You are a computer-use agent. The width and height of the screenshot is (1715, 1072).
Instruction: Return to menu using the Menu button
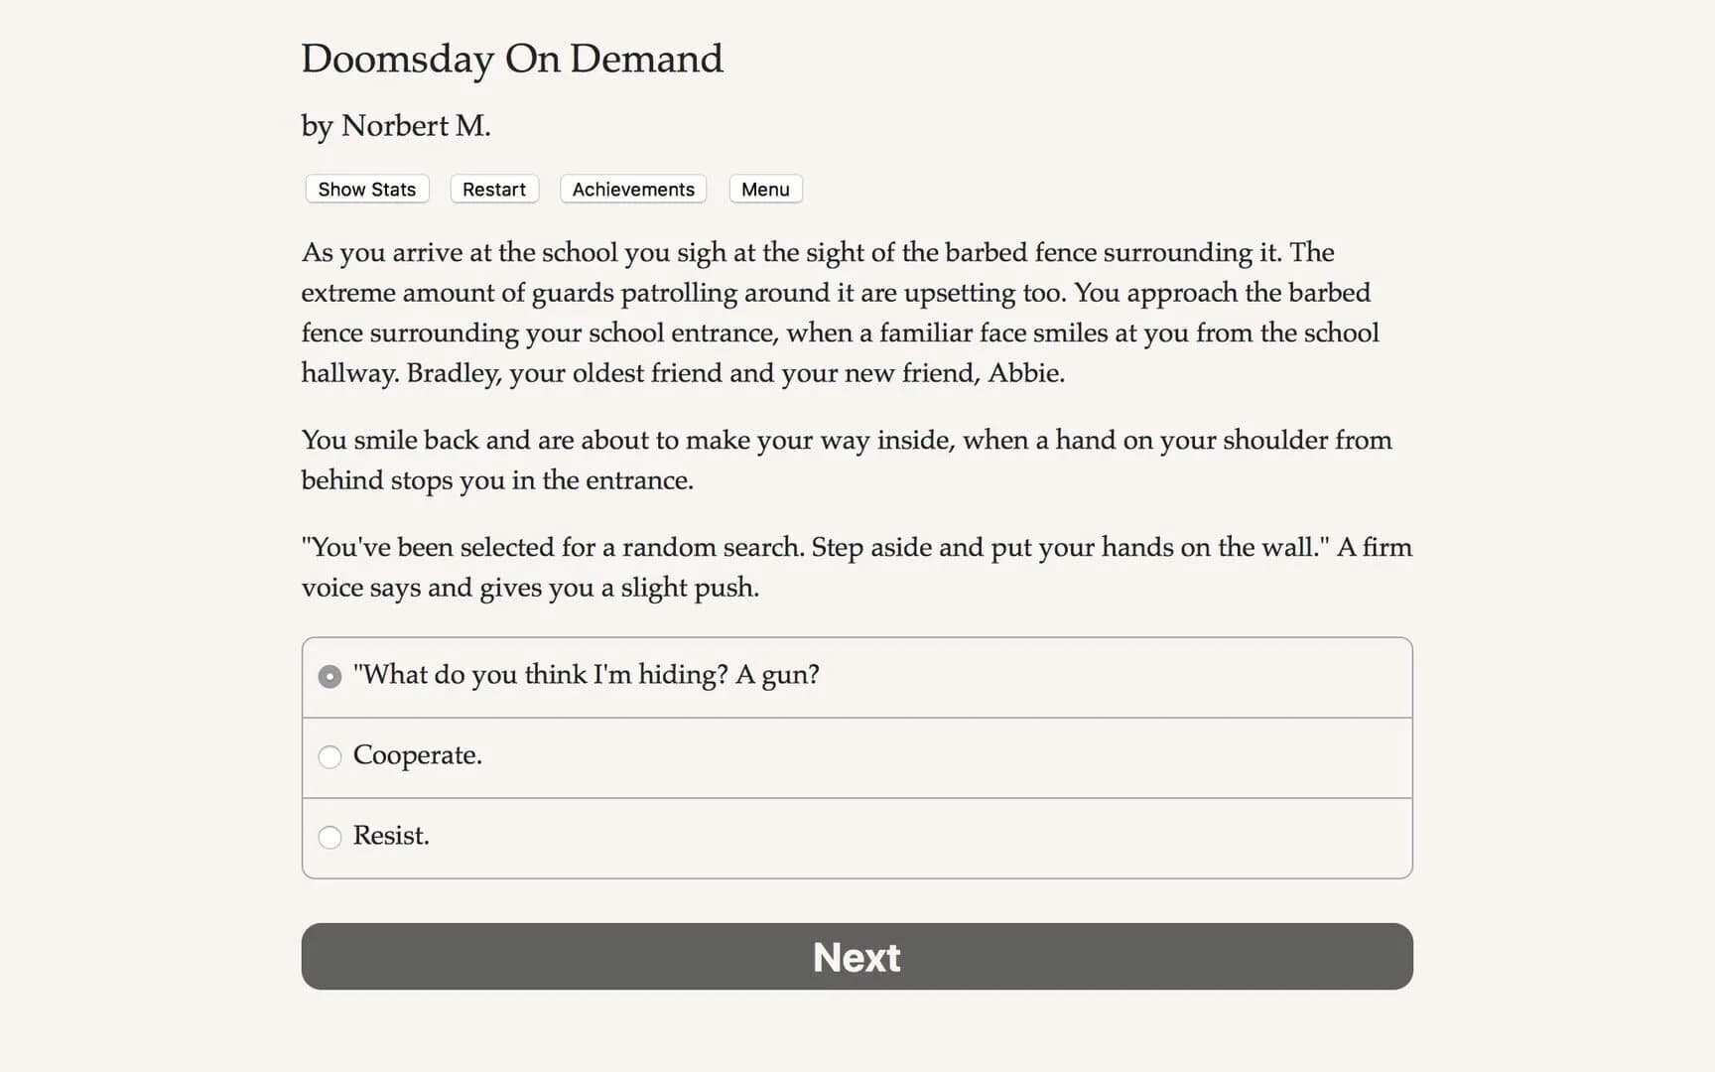tap(764, 189)
